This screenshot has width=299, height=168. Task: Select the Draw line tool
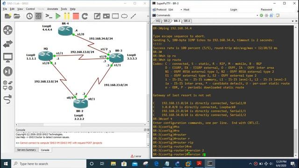point(133,16)
